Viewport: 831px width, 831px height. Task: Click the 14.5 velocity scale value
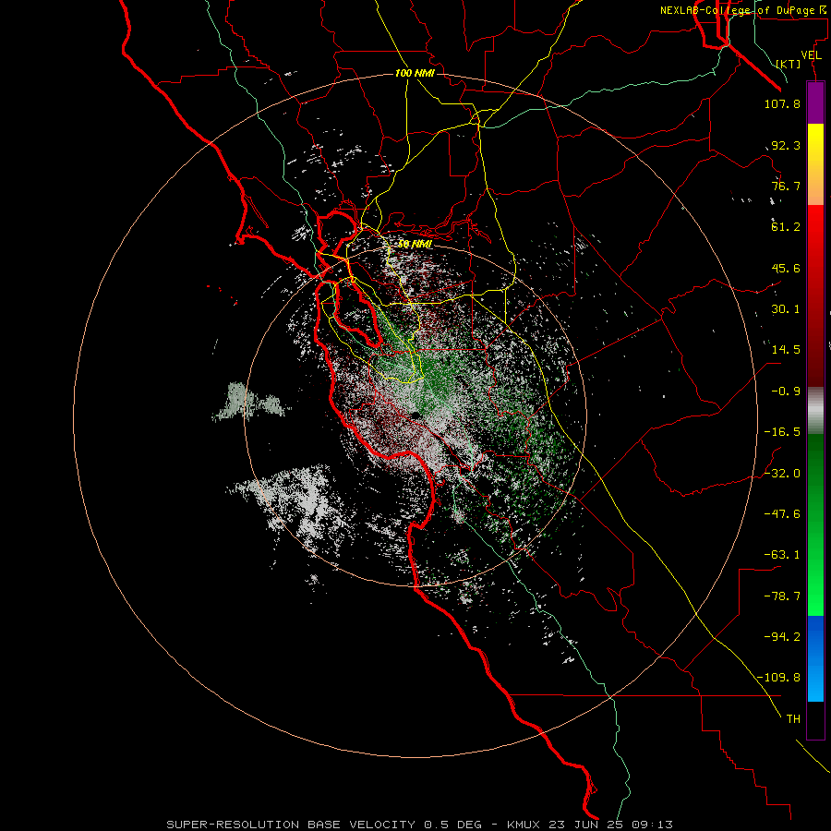(x=786, y=350)
